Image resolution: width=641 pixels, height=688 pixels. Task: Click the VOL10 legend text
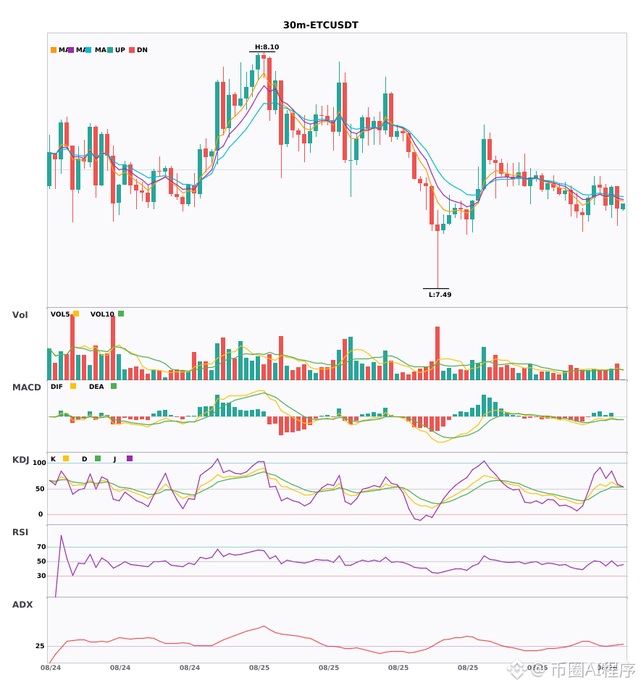pyautogui.click(x=102, y=314)
